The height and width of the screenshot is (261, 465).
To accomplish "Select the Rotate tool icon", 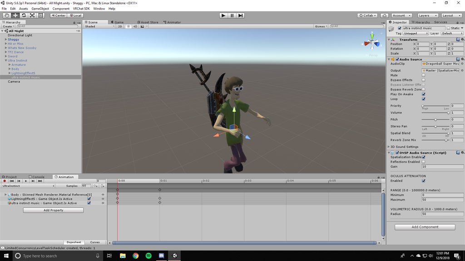I will pos(24,15).
